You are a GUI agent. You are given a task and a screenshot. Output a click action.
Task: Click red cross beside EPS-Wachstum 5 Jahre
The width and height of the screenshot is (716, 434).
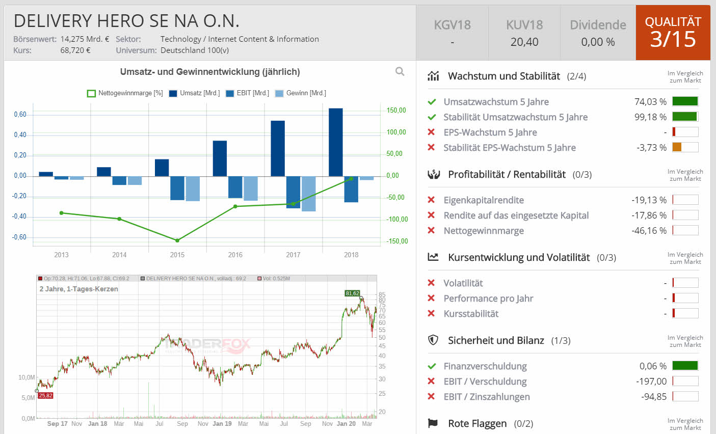(431, 132)
